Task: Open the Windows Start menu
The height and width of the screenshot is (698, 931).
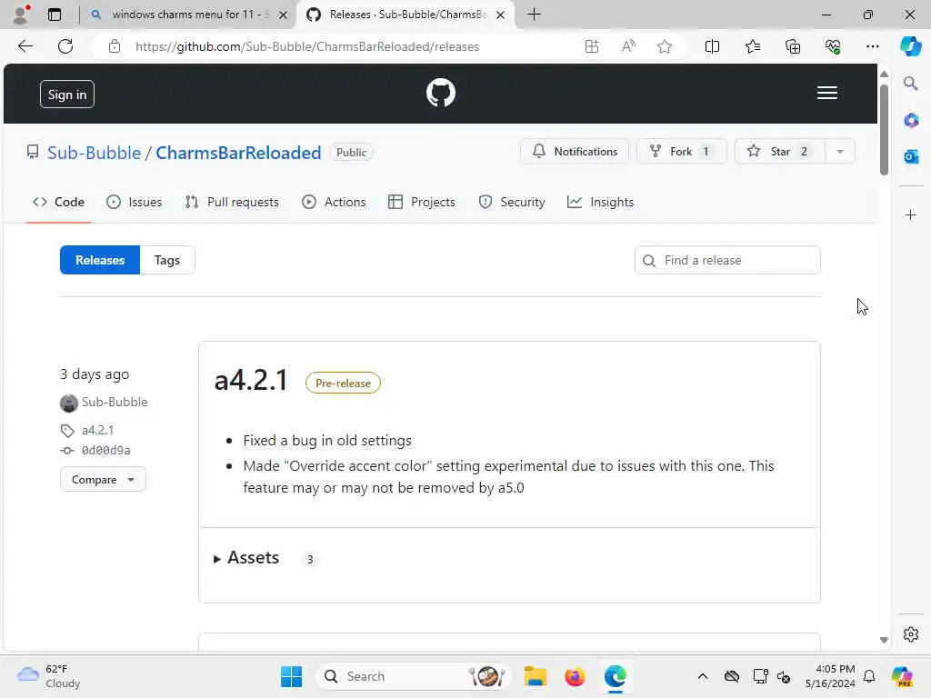Action: pyautogui.click(x=291, y=676)
